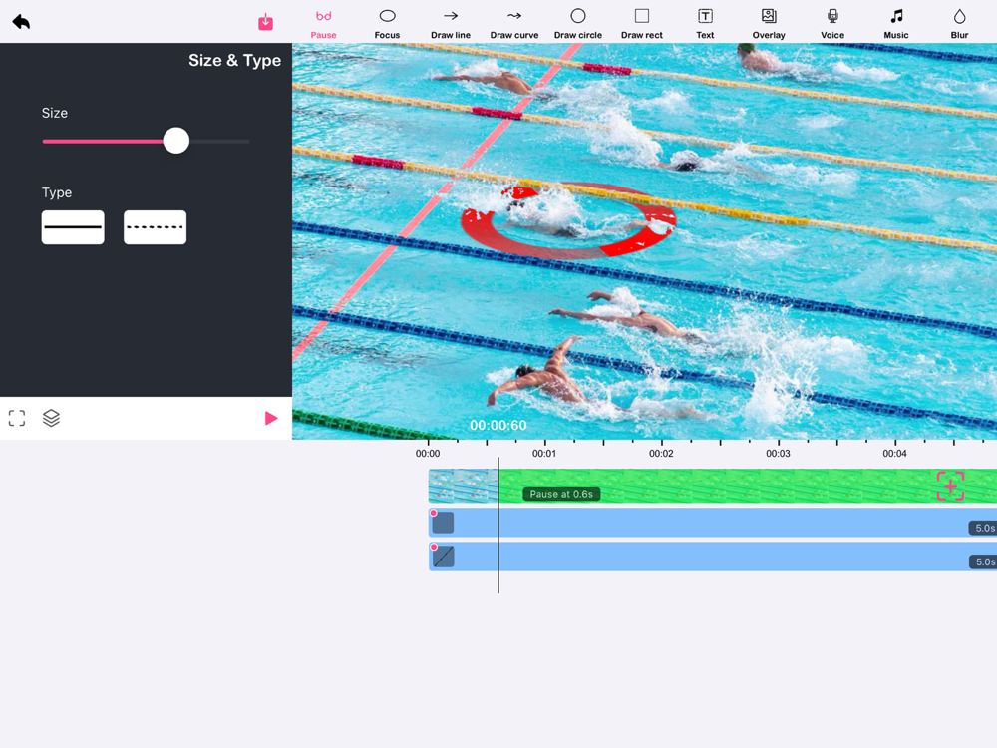997x748 pixels.
Task: Click the 00:00:60 timecode on video
Action: coord(498,426)
